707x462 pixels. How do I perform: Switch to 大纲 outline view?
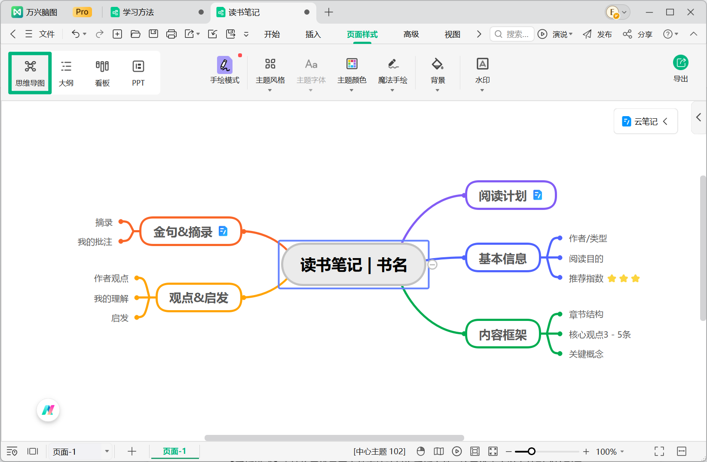tap(66, 73)
